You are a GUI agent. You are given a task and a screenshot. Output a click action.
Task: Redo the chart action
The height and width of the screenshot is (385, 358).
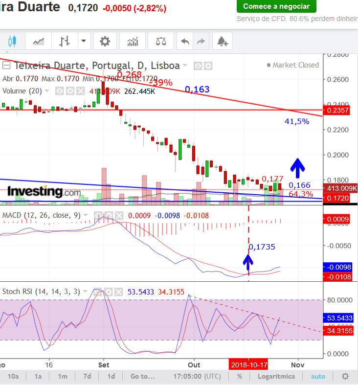coord(201,41)
